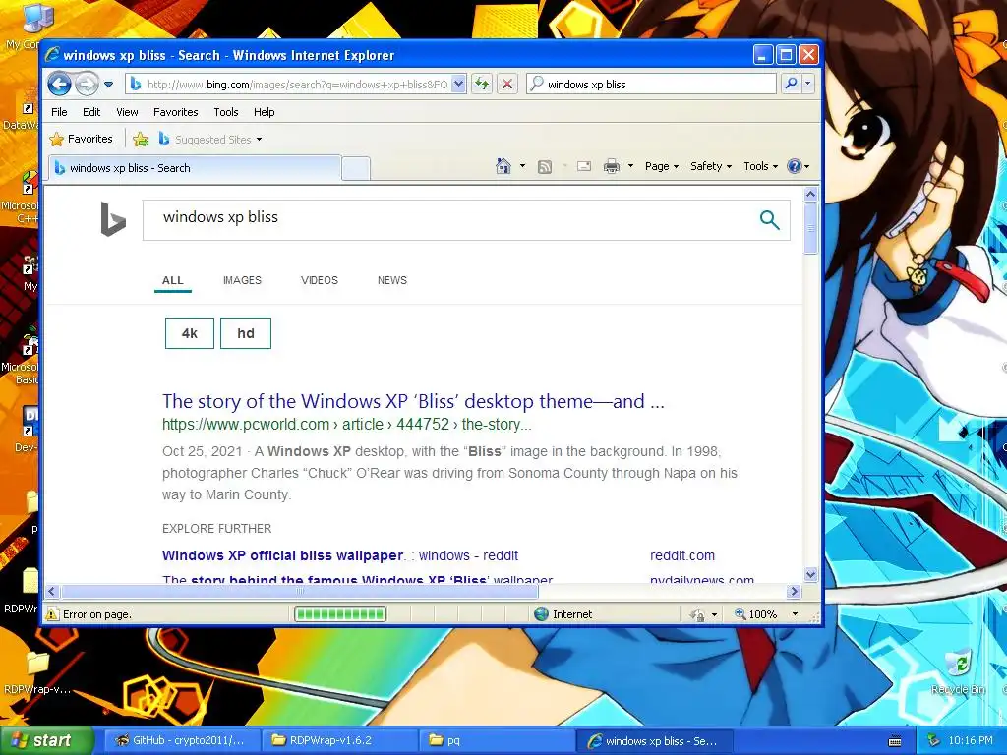Image resolution: width=1007 pixels, height=755 pixels.
Task: Click the vertical scrollbar up arrow
Action: point(810,194)
